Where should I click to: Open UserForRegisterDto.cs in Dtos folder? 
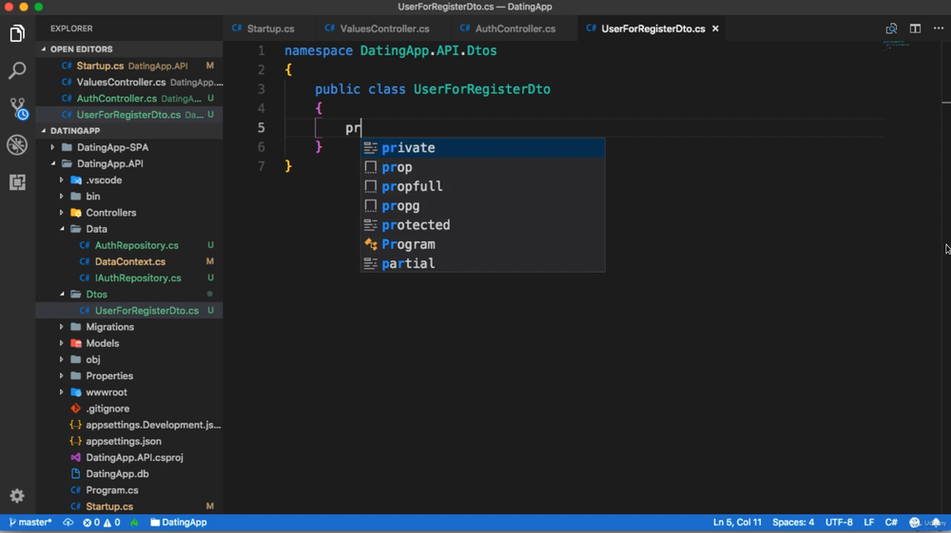coord(129,311)
